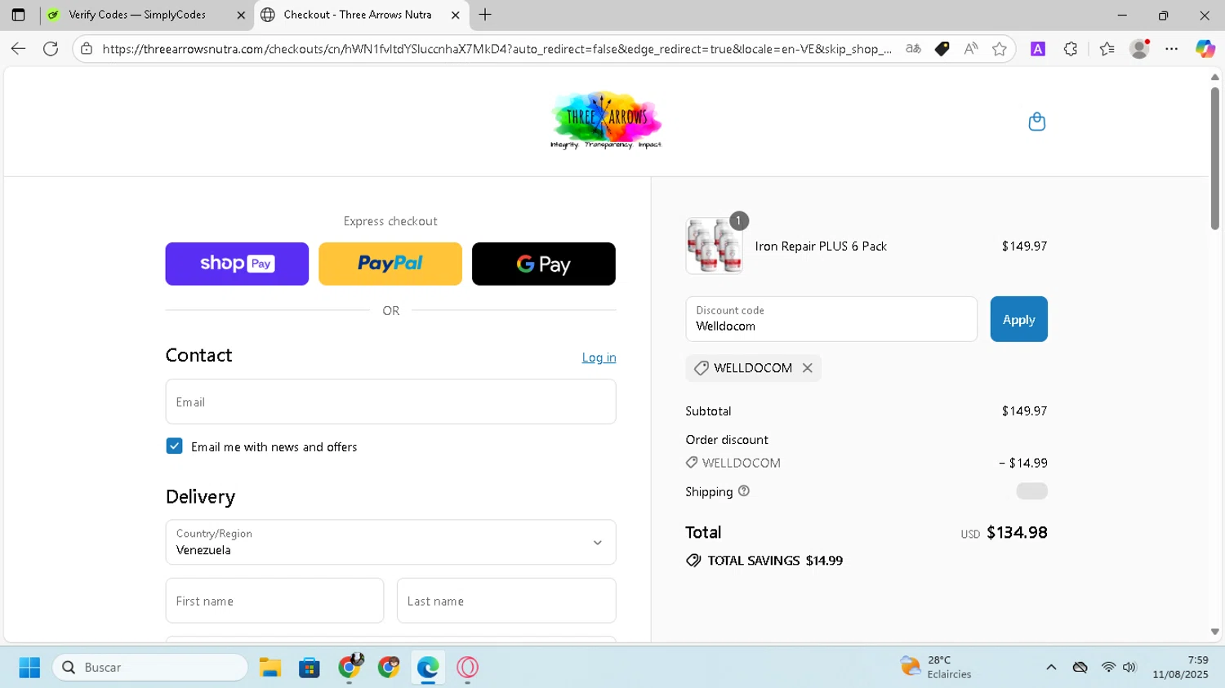Click the scroll down arrow
The height and width of the screenshot is (688, 1225).
(x=1215, y=632)
